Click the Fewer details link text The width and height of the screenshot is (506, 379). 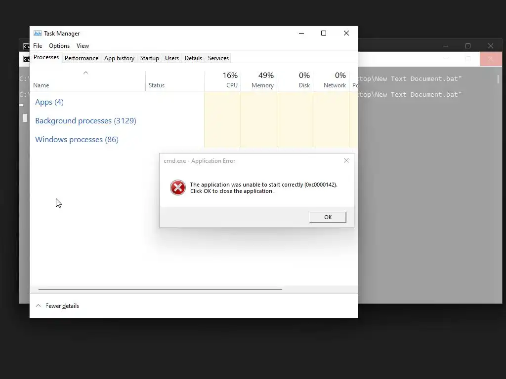[x=62, y=306]
